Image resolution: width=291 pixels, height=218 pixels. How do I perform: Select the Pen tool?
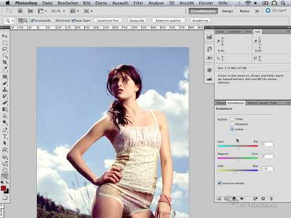click(5, 130)
